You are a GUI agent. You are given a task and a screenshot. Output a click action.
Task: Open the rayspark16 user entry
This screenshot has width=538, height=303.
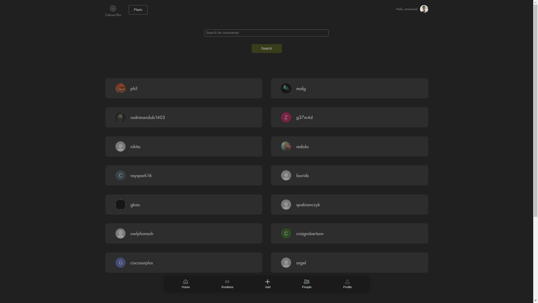pos(184,175)
